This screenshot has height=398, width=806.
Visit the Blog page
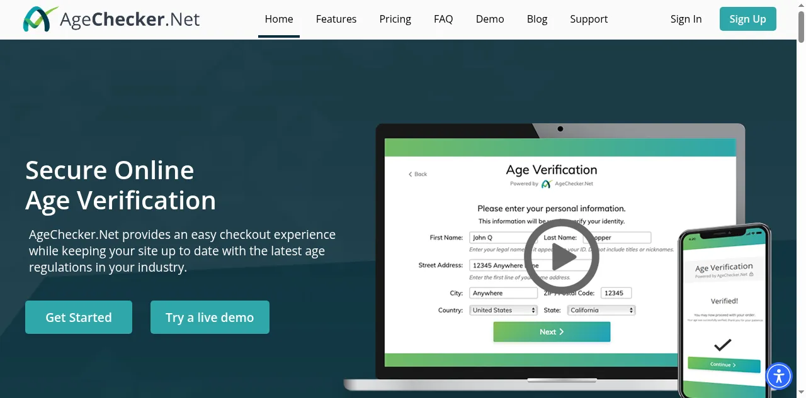tap(537, 19)
